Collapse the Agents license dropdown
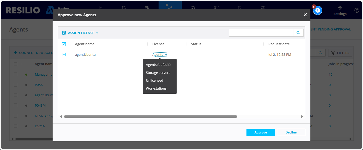Screen dimensions: 363x150 click(159, 55)
